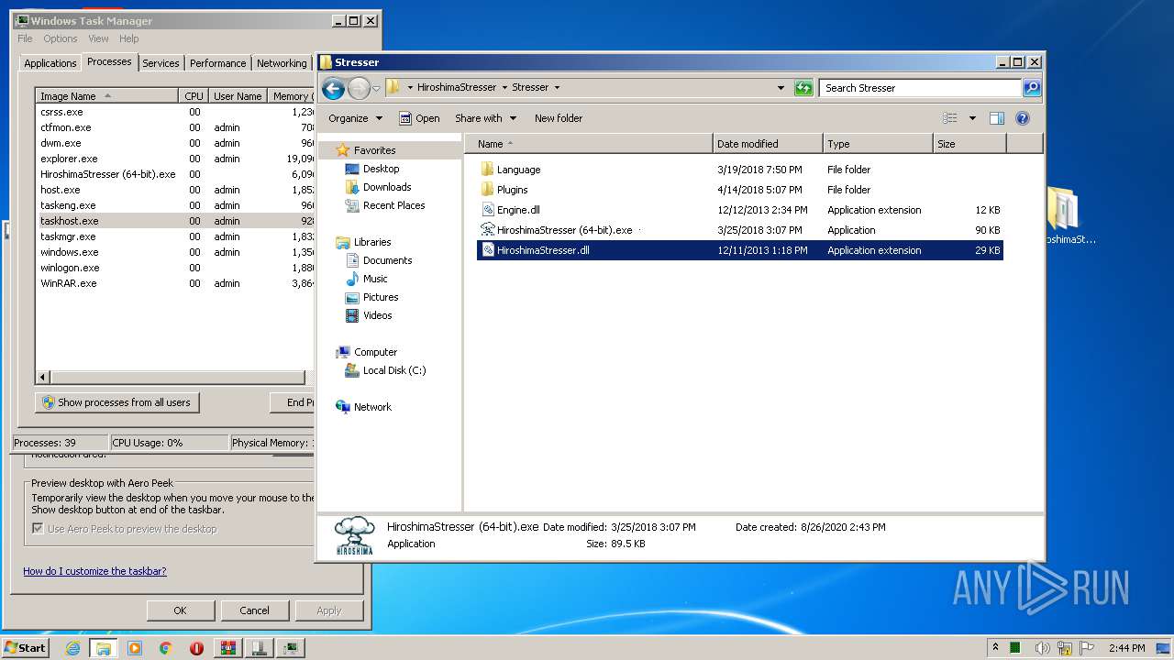Launch Windows Media Player from the taskbar
The image size is (1174, 660).
click(135, 647)
